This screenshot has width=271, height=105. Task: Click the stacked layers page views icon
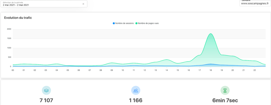(x=46, y=90)
